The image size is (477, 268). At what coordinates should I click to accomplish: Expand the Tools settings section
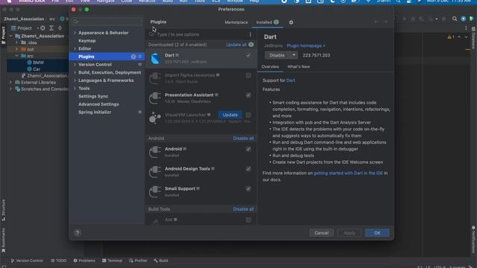click(x=75, y=89)
